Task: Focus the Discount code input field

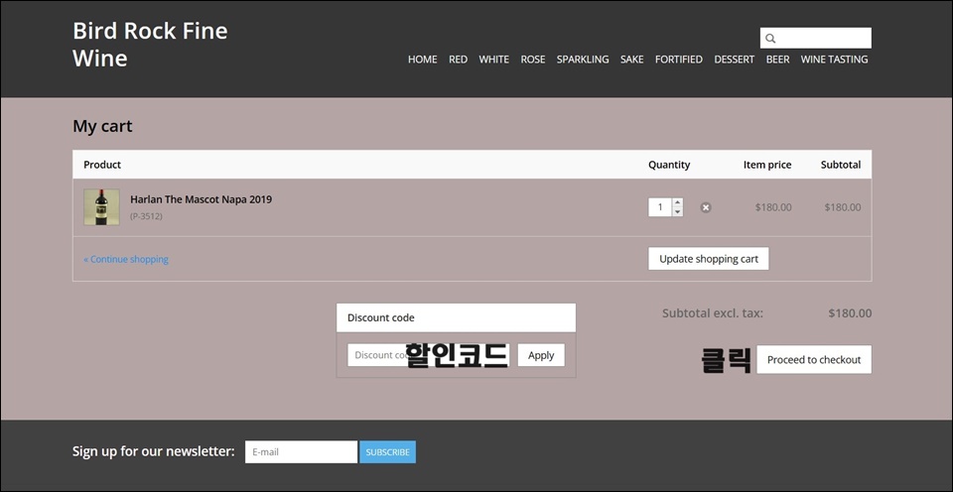Action: [431, 355]
